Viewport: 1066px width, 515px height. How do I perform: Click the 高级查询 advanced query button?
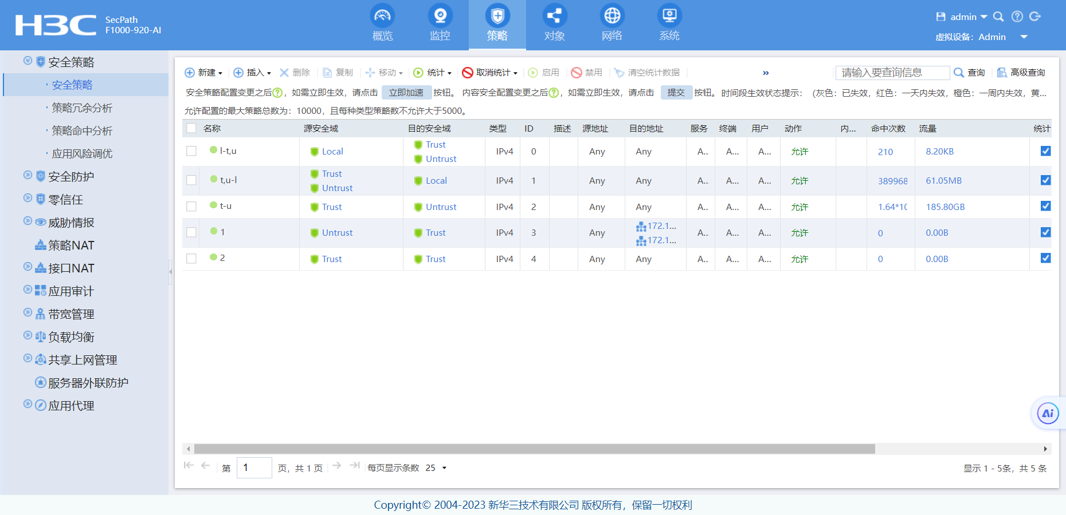[x=1021, y=73]
